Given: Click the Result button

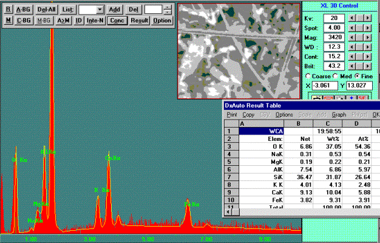Looking at the screenshot, I should (x=140, y=20).
